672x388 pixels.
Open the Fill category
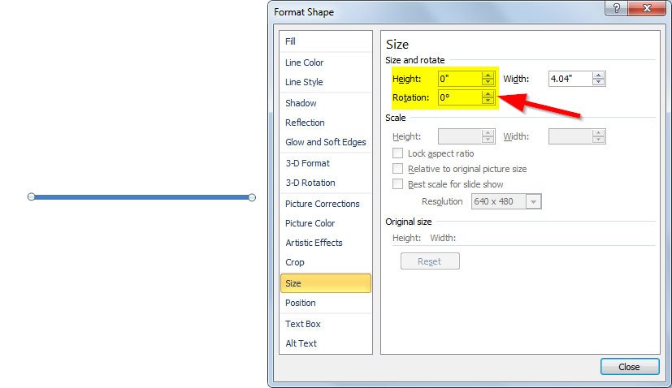[x=291, y=41]
